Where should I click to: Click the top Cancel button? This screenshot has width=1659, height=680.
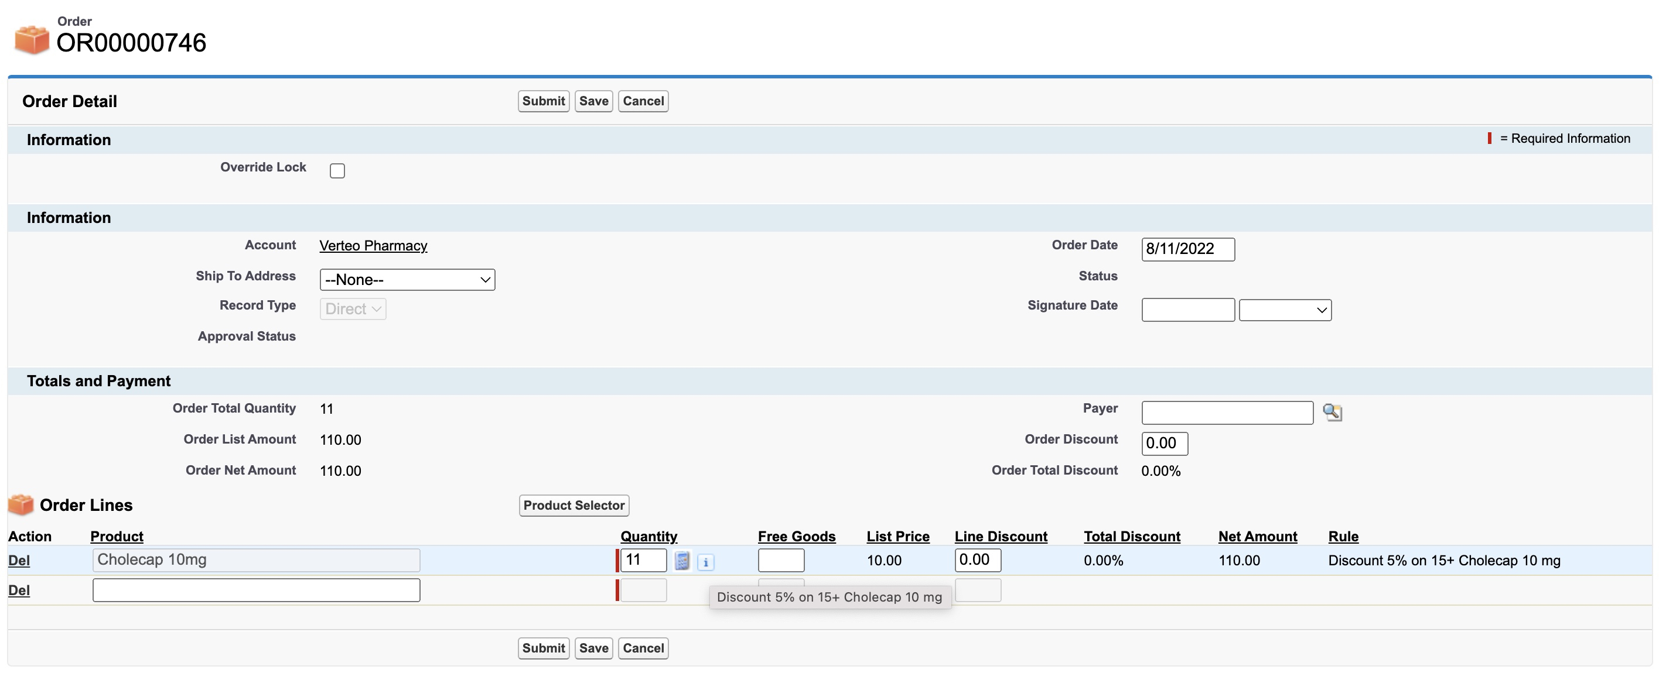[x=643, y=101]
